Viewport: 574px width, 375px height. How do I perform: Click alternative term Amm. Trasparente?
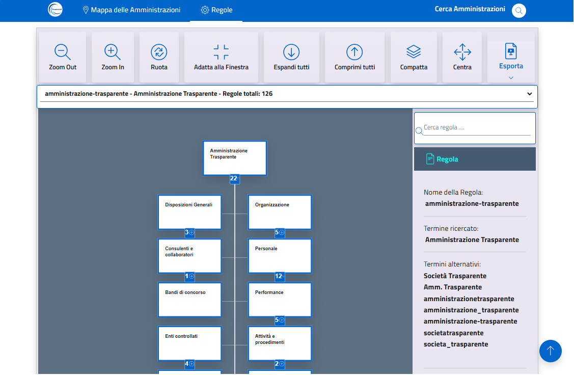click(453, 287)
